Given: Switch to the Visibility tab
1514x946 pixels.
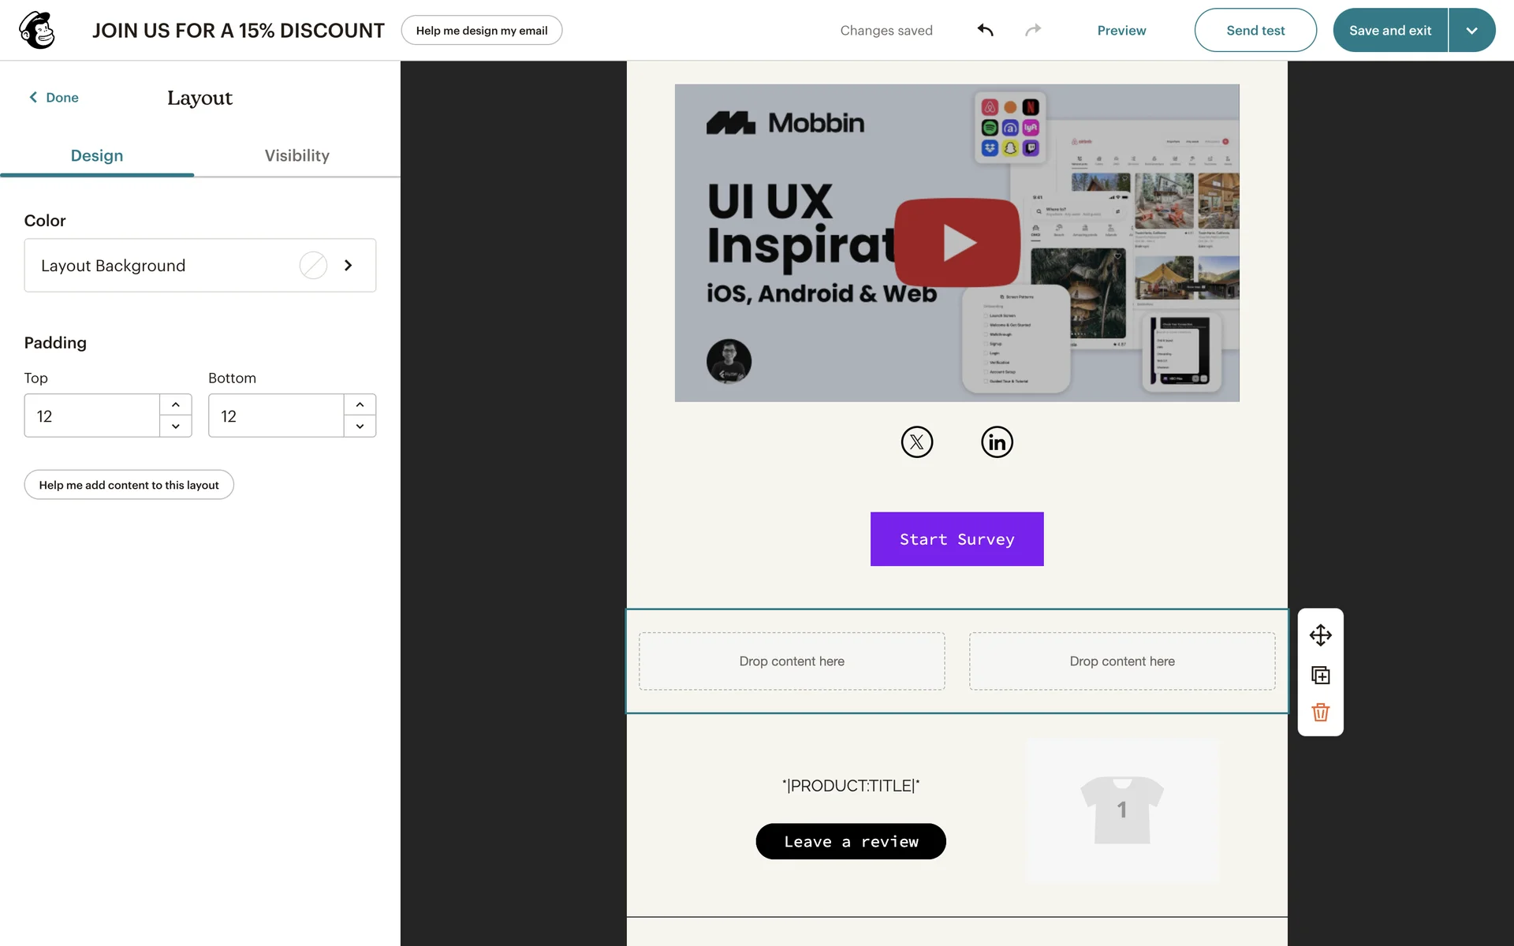Looking at the screenshot, I should pos(296,155).
